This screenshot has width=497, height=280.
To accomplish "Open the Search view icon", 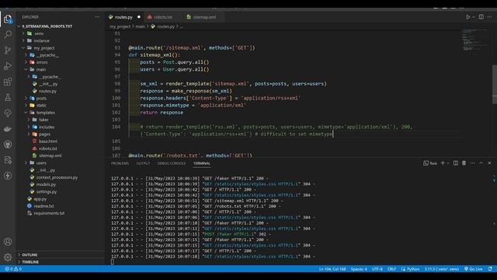I will pyautogui.click(x=8, y=34).
